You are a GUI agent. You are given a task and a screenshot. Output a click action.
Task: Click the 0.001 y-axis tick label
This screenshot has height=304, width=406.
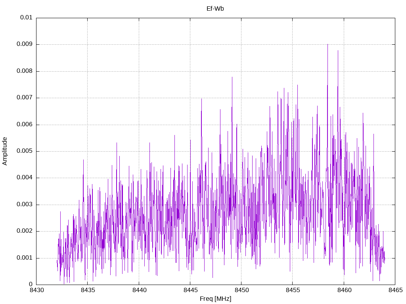point(25,258)
